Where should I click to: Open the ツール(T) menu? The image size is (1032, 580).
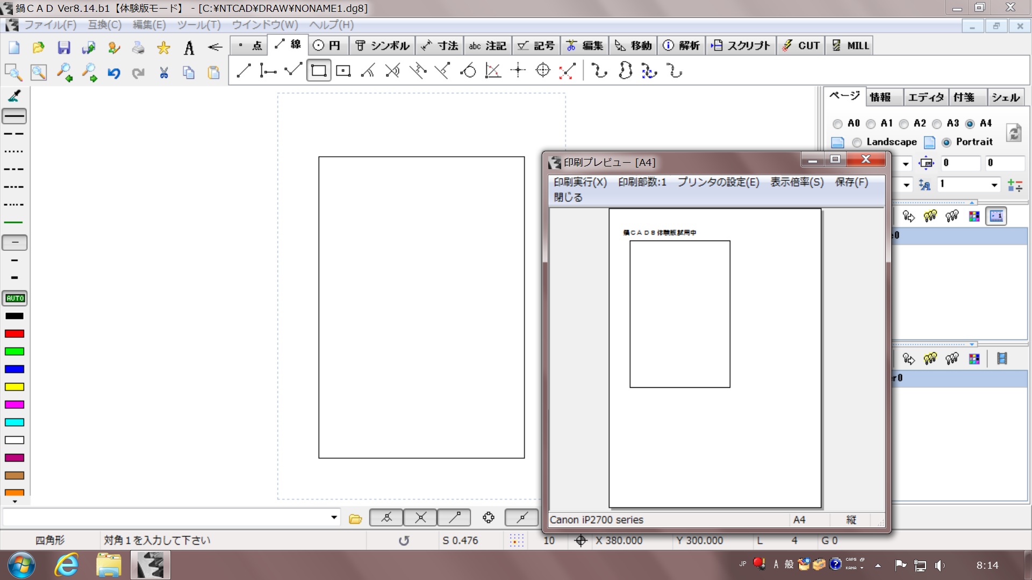point(199,25)
